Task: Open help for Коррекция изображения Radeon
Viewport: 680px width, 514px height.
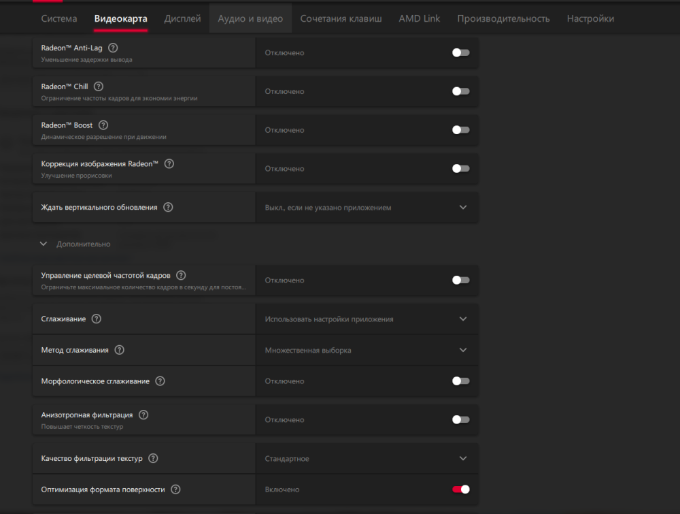Action: tap(169, 164)
